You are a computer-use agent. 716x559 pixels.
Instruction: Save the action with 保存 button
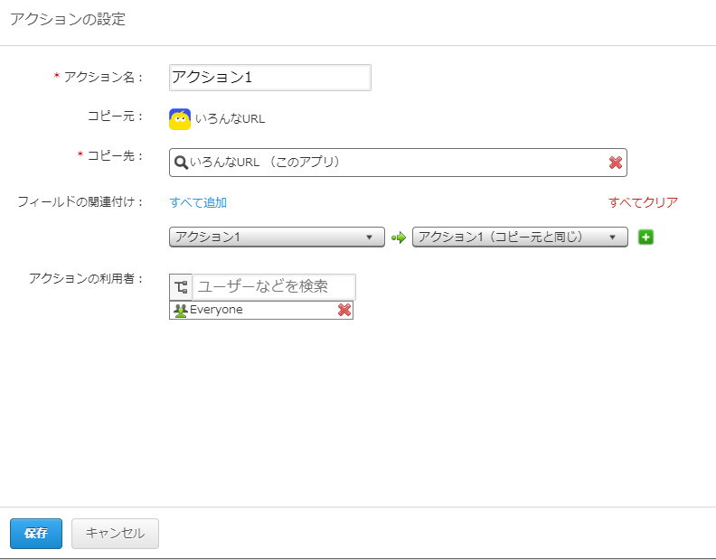point(36,534)
